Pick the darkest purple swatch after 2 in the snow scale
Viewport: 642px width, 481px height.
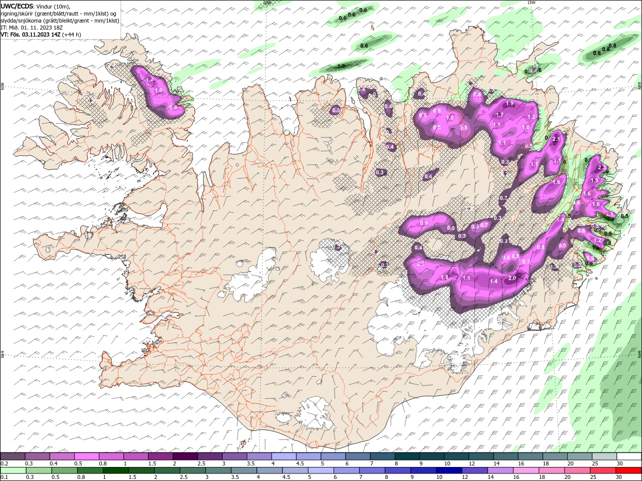185,456
